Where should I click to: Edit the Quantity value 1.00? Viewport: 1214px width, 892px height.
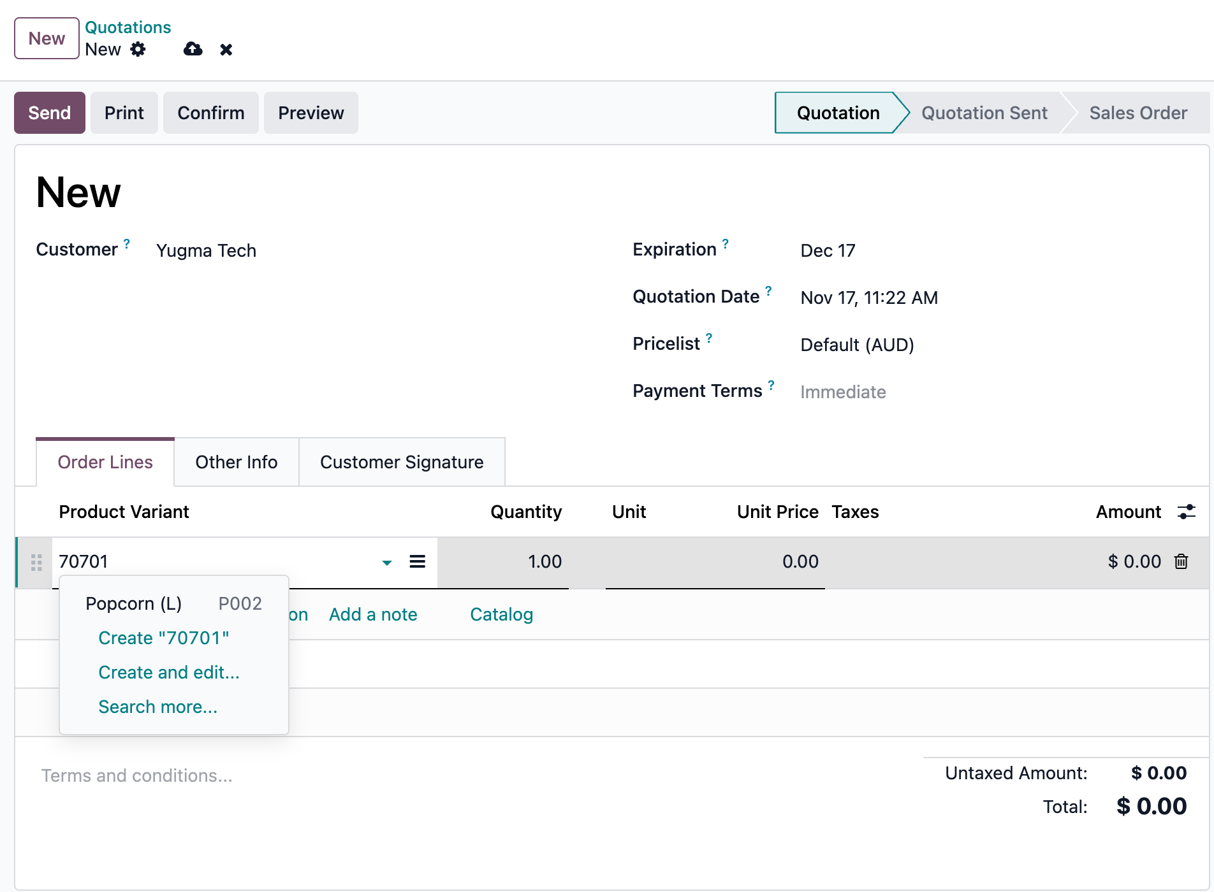click(x=545, y=562)
